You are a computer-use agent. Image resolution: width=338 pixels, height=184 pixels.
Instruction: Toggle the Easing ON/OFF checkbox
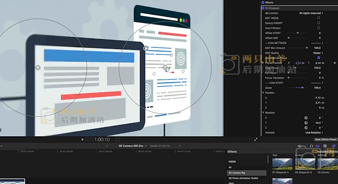tap(319, 23)
